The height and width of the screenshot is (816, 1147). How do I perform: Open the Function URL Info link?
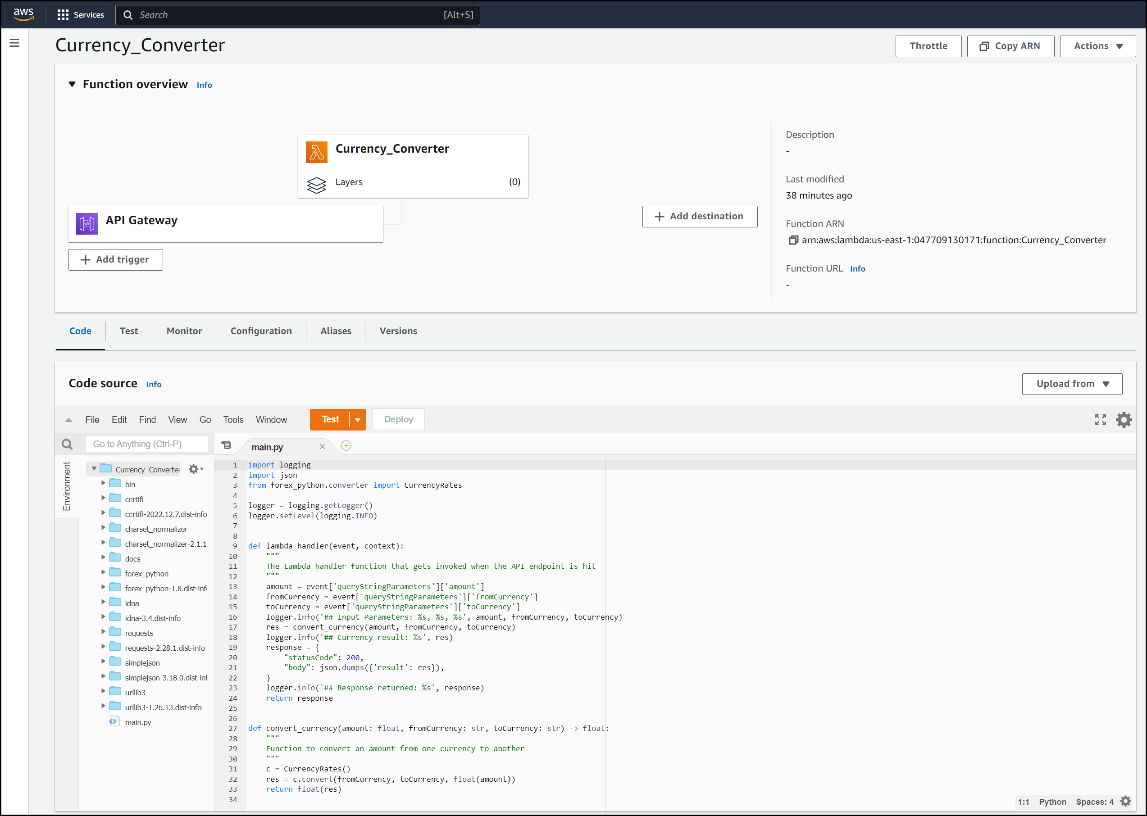pyautogui.click(x=857, y=268)
